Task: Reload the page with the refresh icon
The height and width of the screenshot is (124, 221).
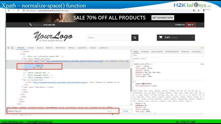Action: [18, 11]
